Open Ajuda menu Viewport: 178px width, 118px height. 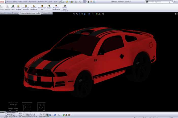tap(55, 2)
